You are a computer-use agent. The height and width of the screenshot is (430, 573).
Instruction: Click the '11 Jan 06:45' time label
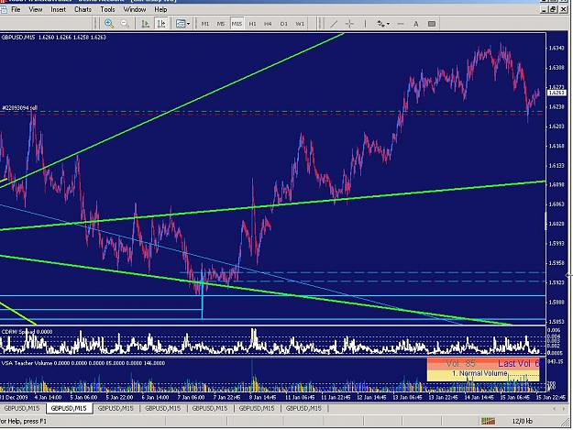coord(300,397)
